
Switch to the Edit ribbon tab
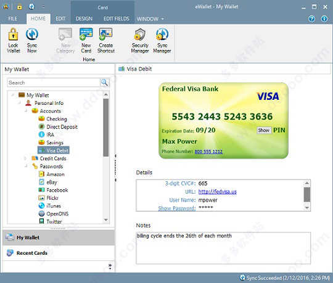click(x=60, y=18)
